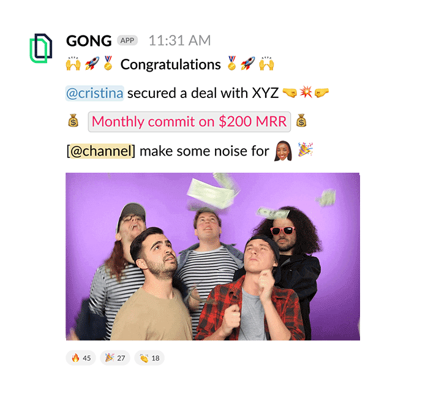Click the APP badge next to GONG
The height and width of the screenshot is (395, 436).
coord(127,40)
